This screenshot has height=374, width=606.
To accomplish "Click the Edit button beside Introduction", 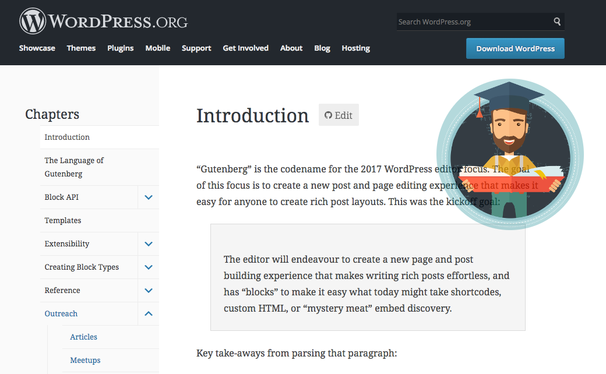I will [339, 115].
